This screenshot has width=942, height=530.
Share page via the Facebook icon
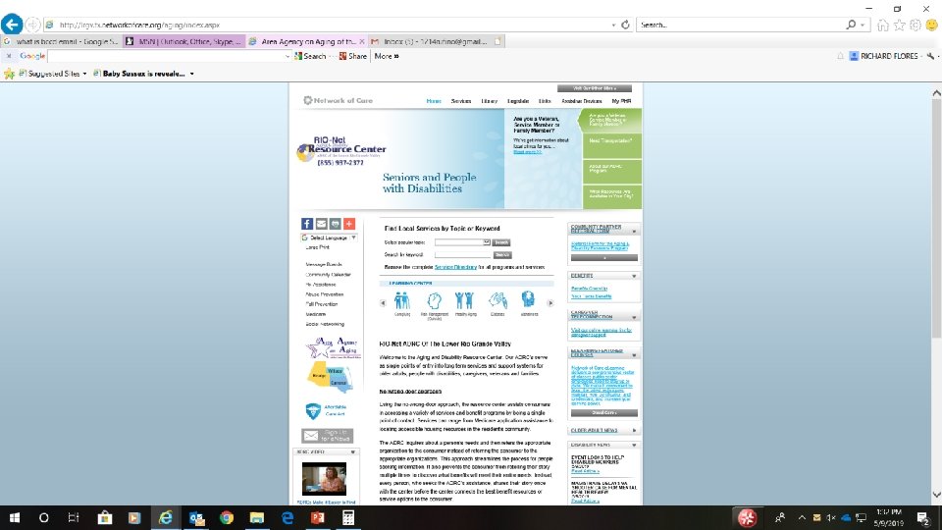pos(307,224)
